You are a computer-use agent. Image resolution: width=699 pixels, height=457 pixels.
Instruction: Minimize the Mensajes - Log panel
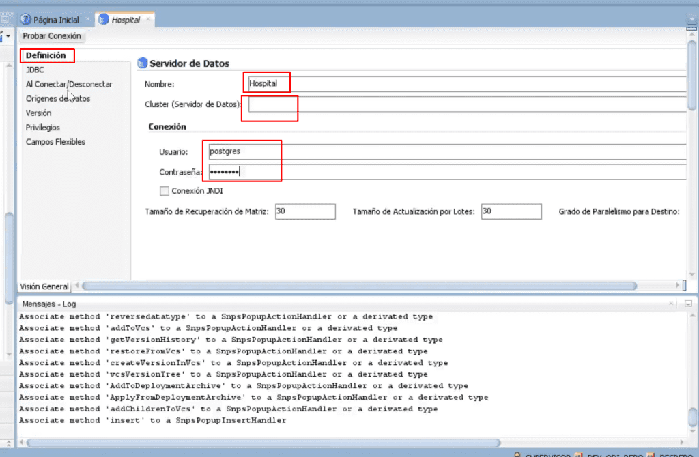688,304
